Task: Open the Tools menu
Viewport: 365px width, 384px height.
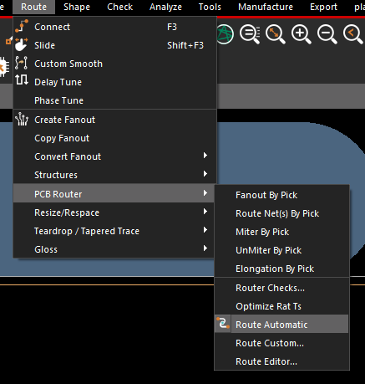Action: [x=210, y=7]
